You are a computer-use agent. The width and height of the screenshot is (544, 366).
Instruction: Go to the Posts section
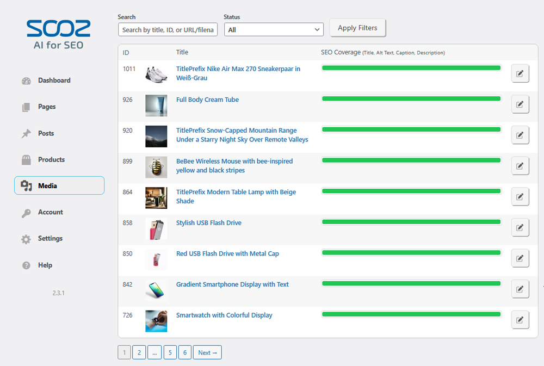pos(46,133)
